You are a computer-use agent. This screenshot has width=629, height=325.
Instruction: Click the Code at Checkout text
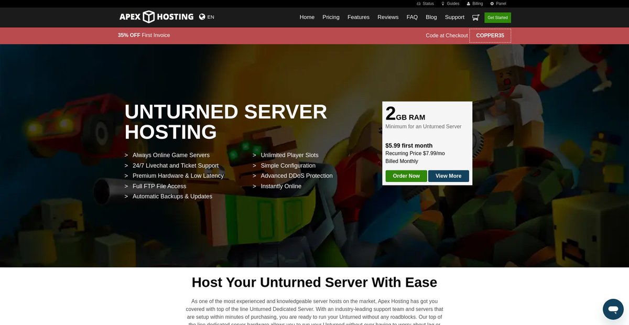[x=447, y=36]
